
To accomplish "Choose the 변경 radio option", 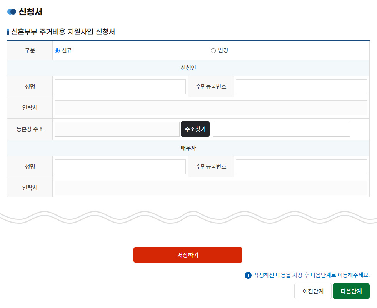I will 213,50.
